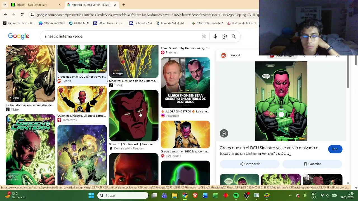Click the Guardar button
The image size is (358, 201).
click(312, 164)
